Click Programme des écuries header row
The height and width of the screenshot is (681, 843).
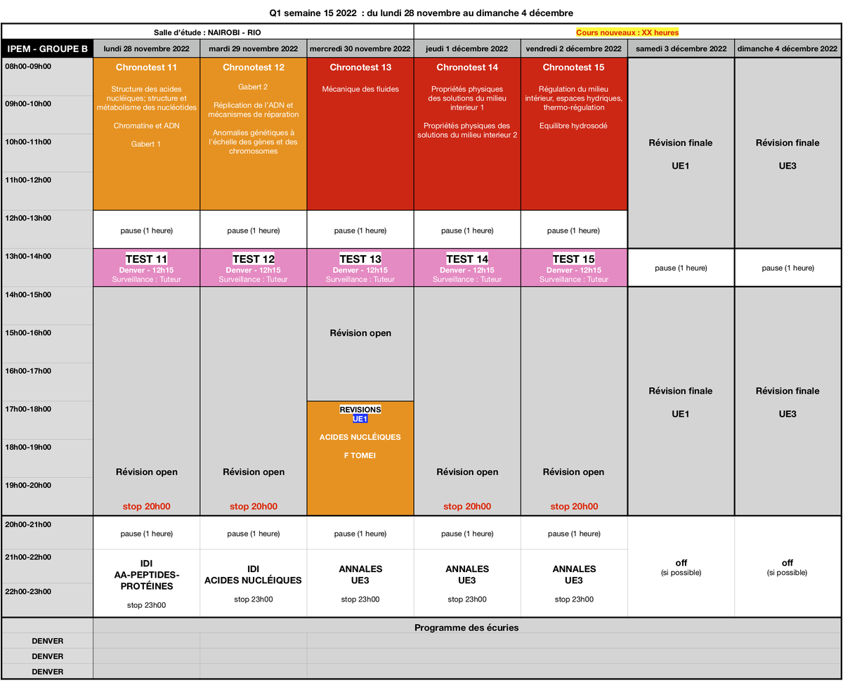click(466, 627)
